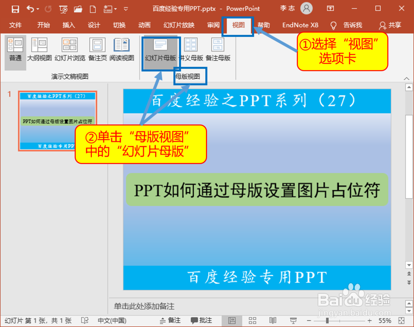This screenshot has height=327, width=414.
Task: Open the Undo history dropdown arrow
Action: click(x=38, y=9)
